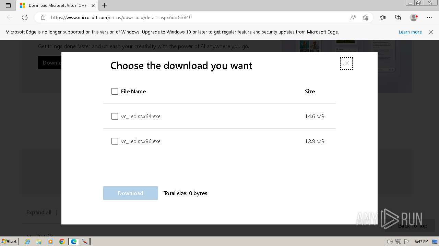Screen dimensions: 439x246
Task: Click the vc_redist.x64.exe file name
Action: tap(141, 116)
